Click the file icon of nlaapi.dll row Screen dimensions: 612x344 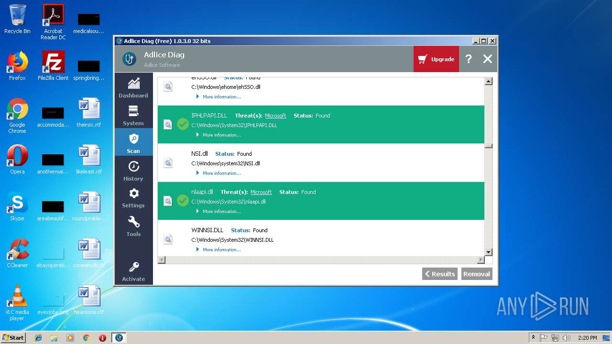[x=168, y=201]
